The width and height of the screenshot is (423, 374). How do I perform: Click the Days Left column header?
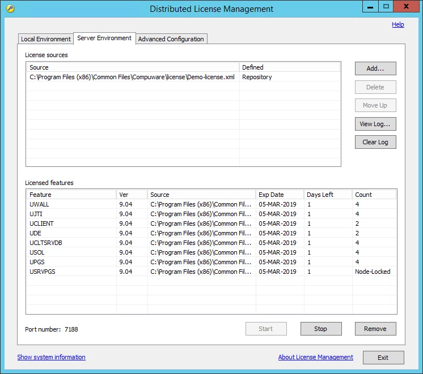tap(328, 195)
